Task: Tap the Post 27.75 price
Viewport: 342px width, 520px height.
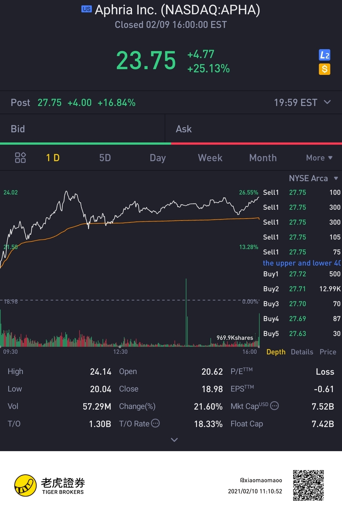Action: point(49,102)
